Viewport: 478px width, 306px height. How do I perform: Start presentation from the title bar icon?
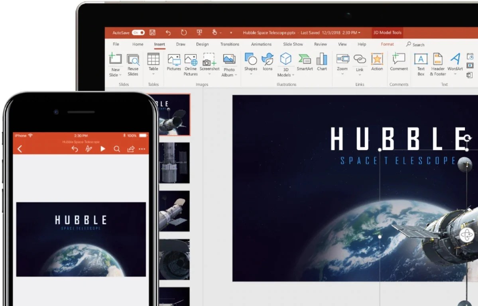tap(199, 32)
